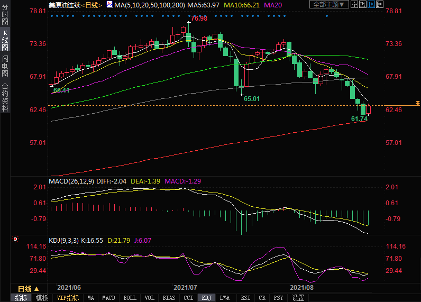Image resolution: width=421 pixels, height=302 pixels.
Task: Open the 闪电图 view in sidebar
Action: [x=5, y=66]
